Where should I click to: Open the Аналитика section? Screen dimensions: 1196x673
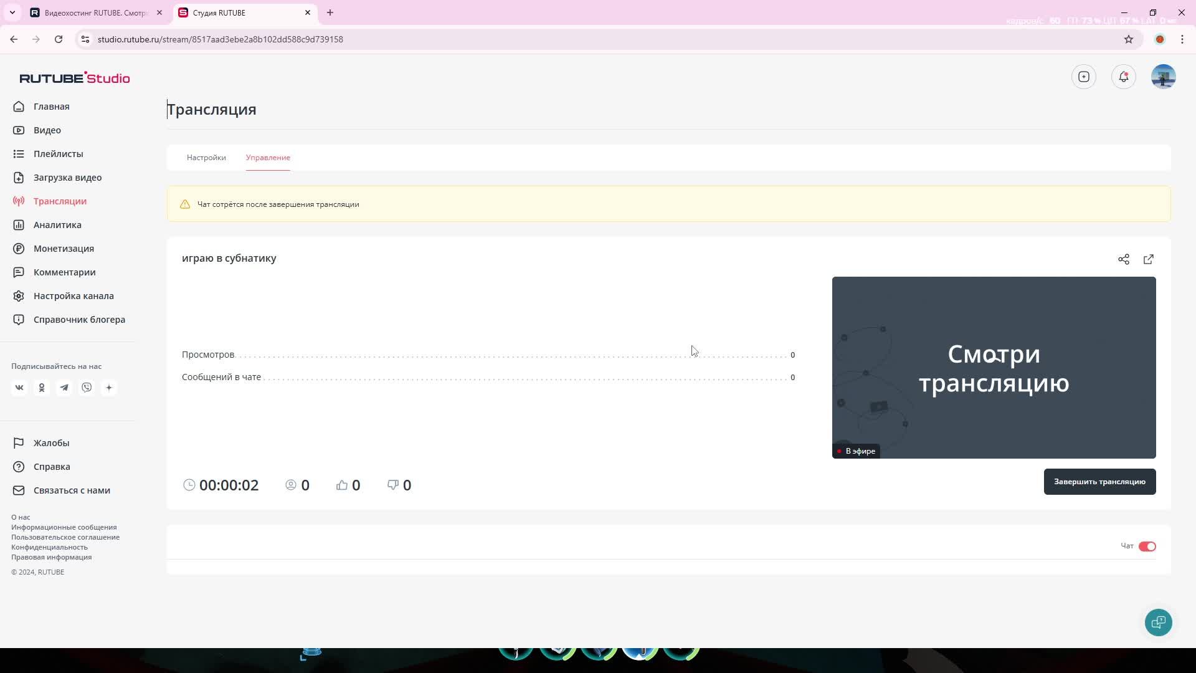pos(47,225)
